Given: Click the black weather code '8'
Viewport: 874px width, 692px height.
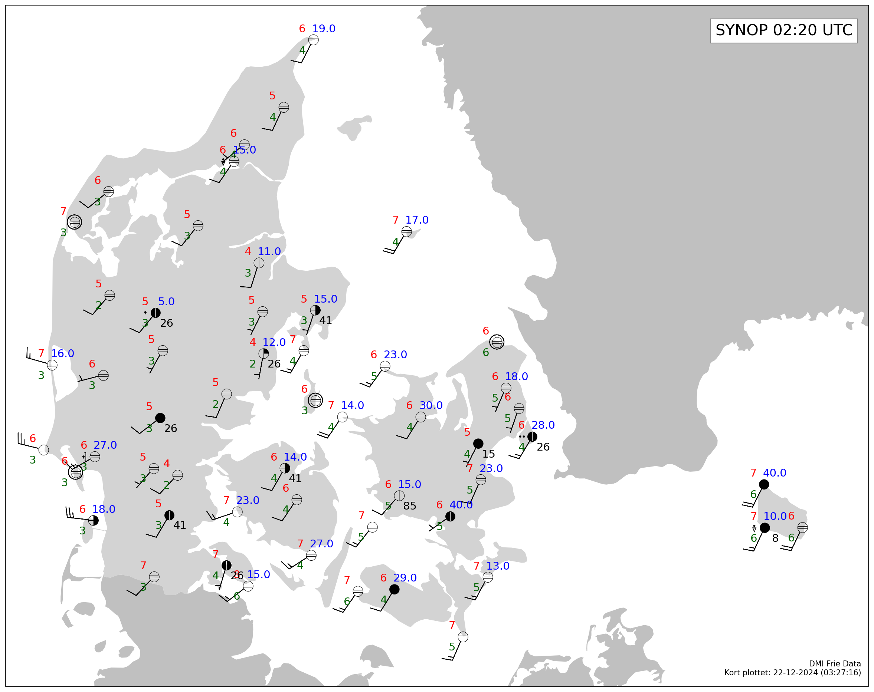Looking at the screenshot, I should 776,538.
